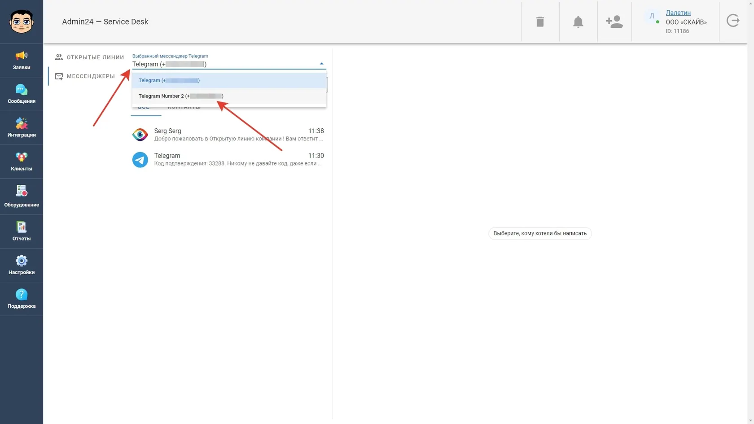This screenshot has height=424, width=754.
Task: Click the Admin24 mascot logo
Action: (x=22, y=22)
